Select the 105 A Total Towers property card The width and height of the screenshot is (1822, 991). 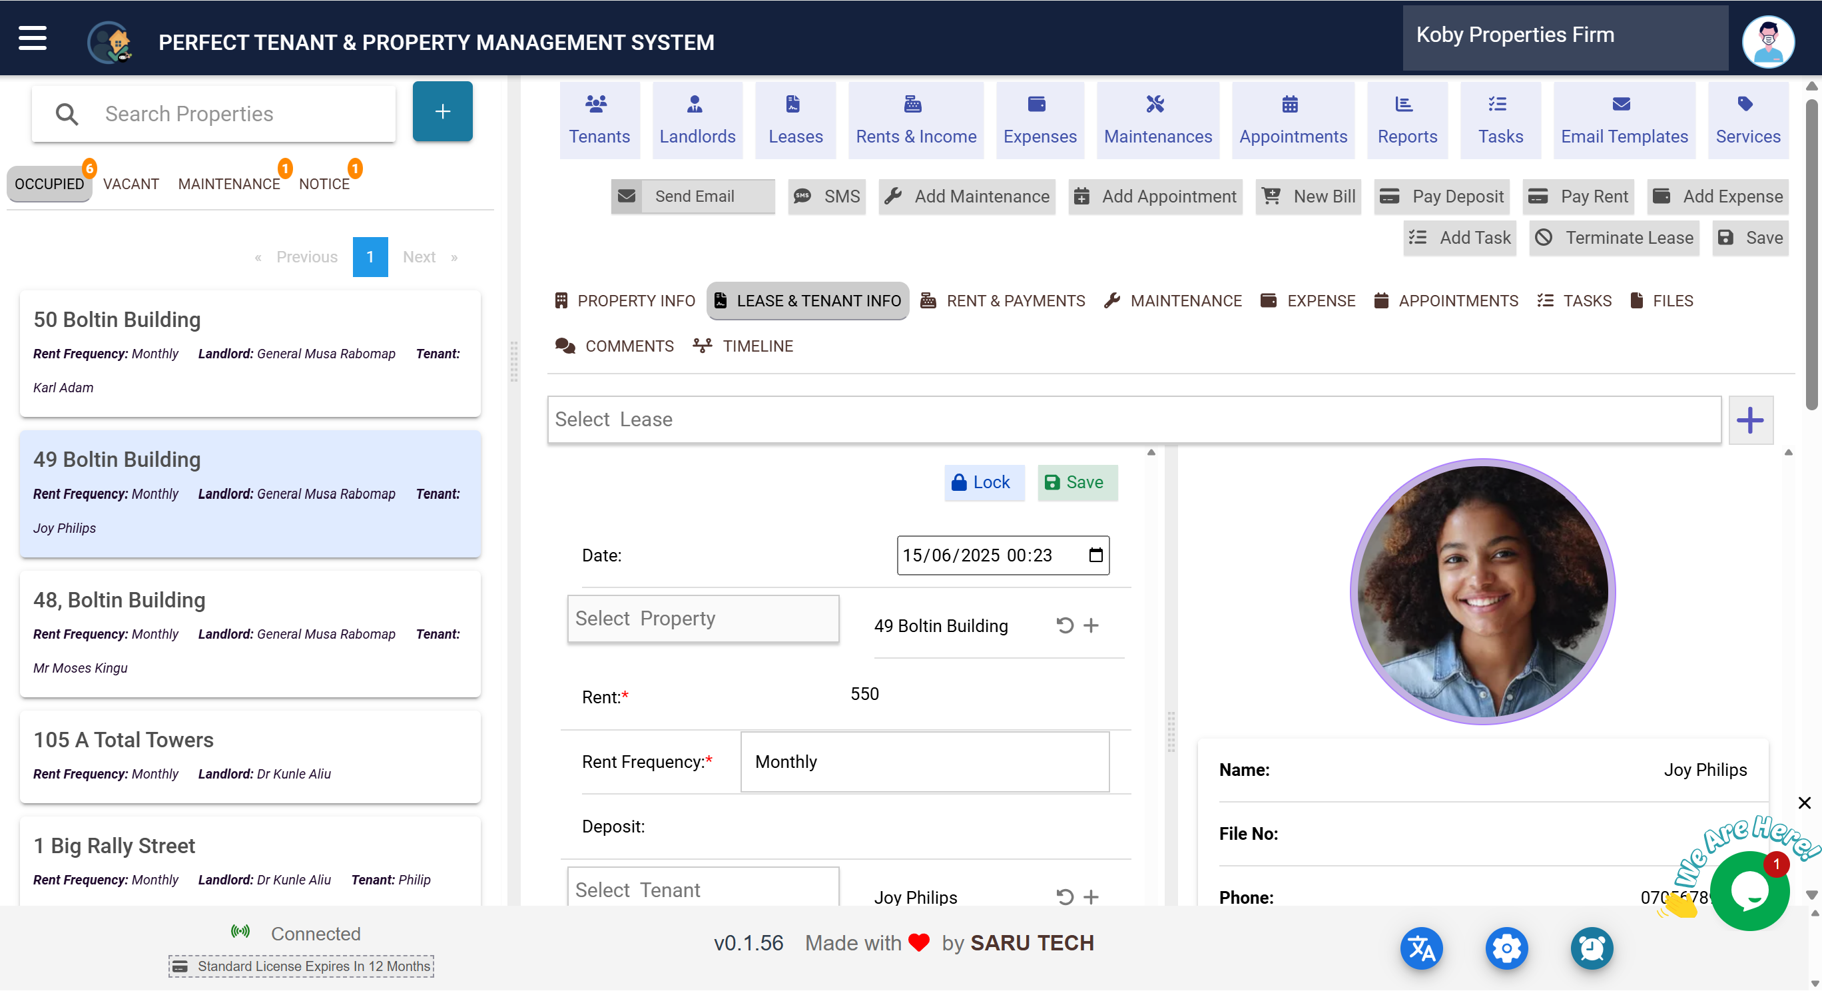(x=250, y=755)
